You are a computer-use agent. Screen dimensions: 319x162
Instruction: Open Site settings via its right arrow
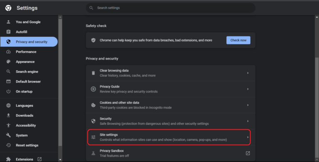(248, 137)
